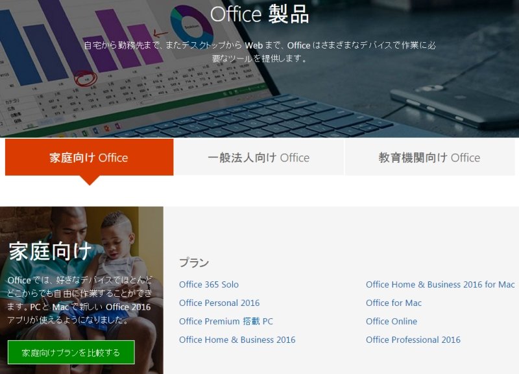Open the 教育機関向け Office tab

(x=429, y=157)
